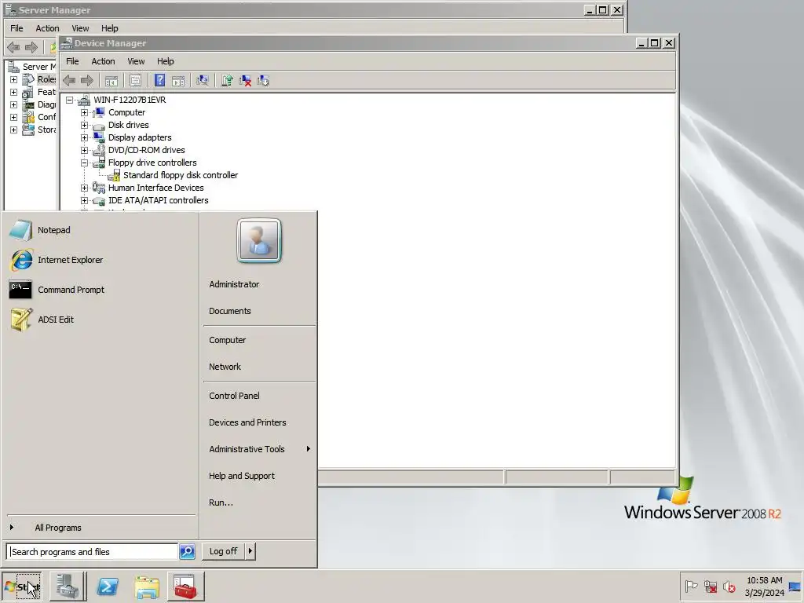Scan for hardware changes toolbar icon
The width and height of the screenshot is (804, 603).
[203, 81]
